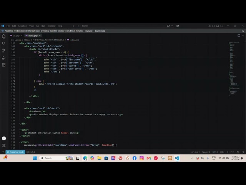Open the View menu
This screenshot has width=246, height=185.
32,26
